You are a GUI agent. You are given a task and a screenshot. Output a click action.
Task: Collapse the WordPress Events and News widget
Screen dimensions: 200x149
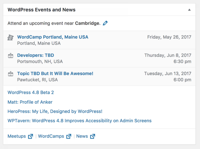(x=189, y=10)
